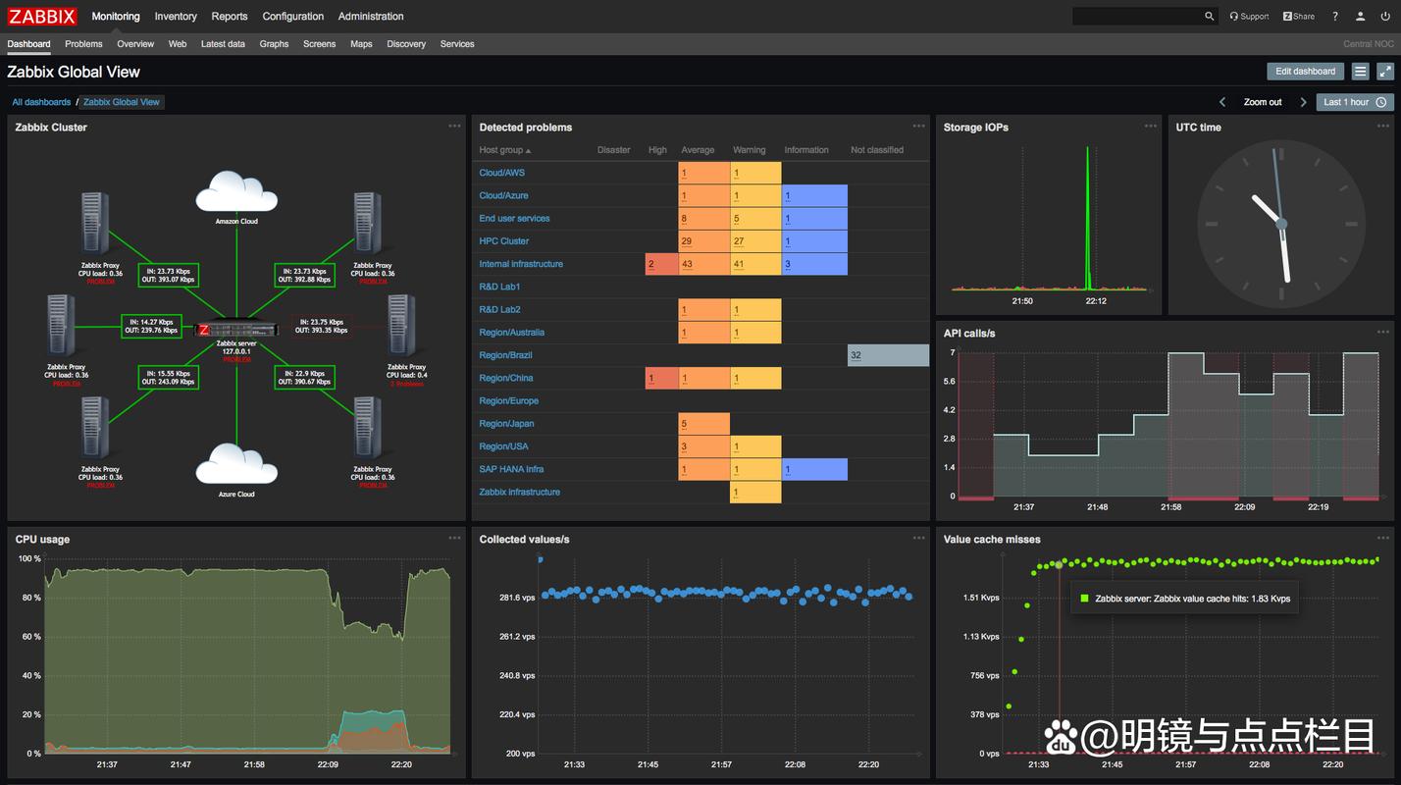
Task: Click Zoom out button
Action: (x=1263, y=102)
